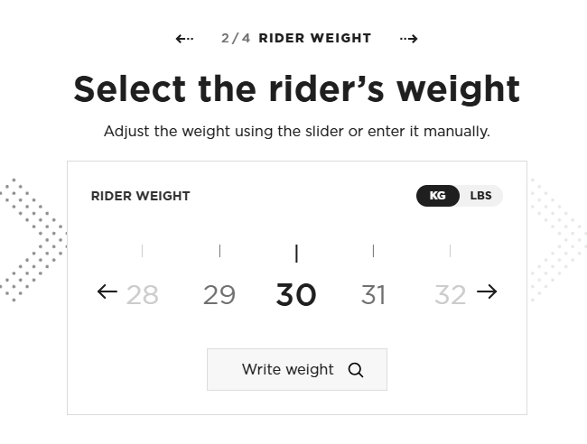Click the tick mark above 32

click(x=450, y=250)
